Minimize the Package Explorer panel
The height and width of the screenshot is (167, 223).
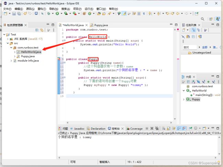[48, 24]
